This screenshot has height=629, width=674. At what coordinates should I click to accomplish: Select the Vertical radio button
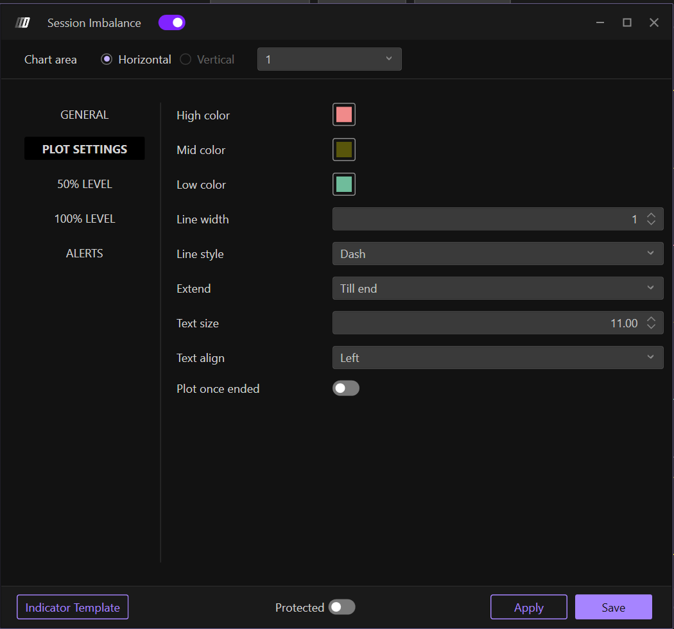186,60
